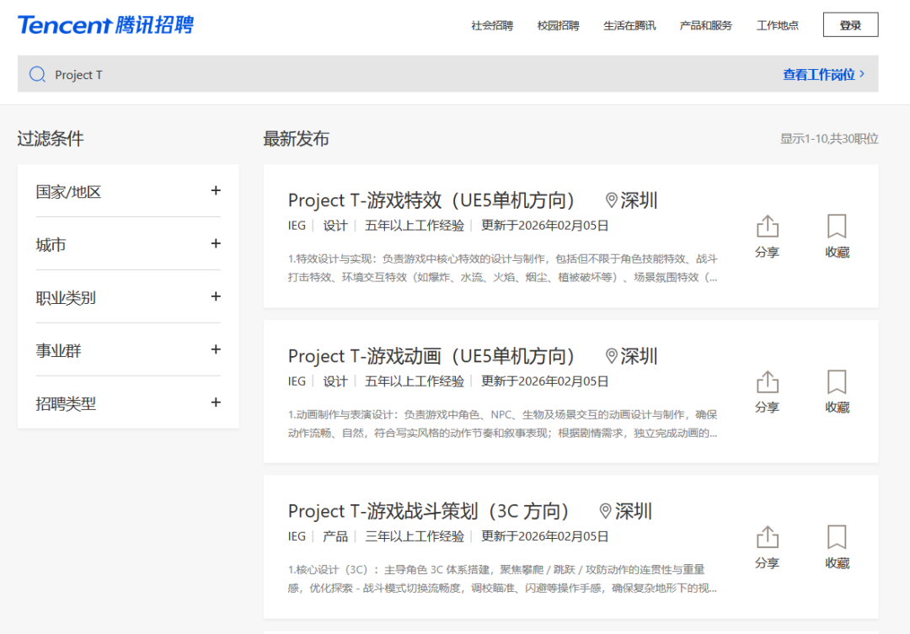Screen dimensions: 910x634
Task: Open Project T-游戏特效 job title
Action: coord(431,200)
